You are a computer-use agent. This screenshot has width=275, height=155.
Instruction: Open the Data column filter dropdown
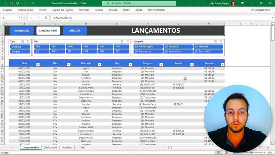tap(38, 65)
